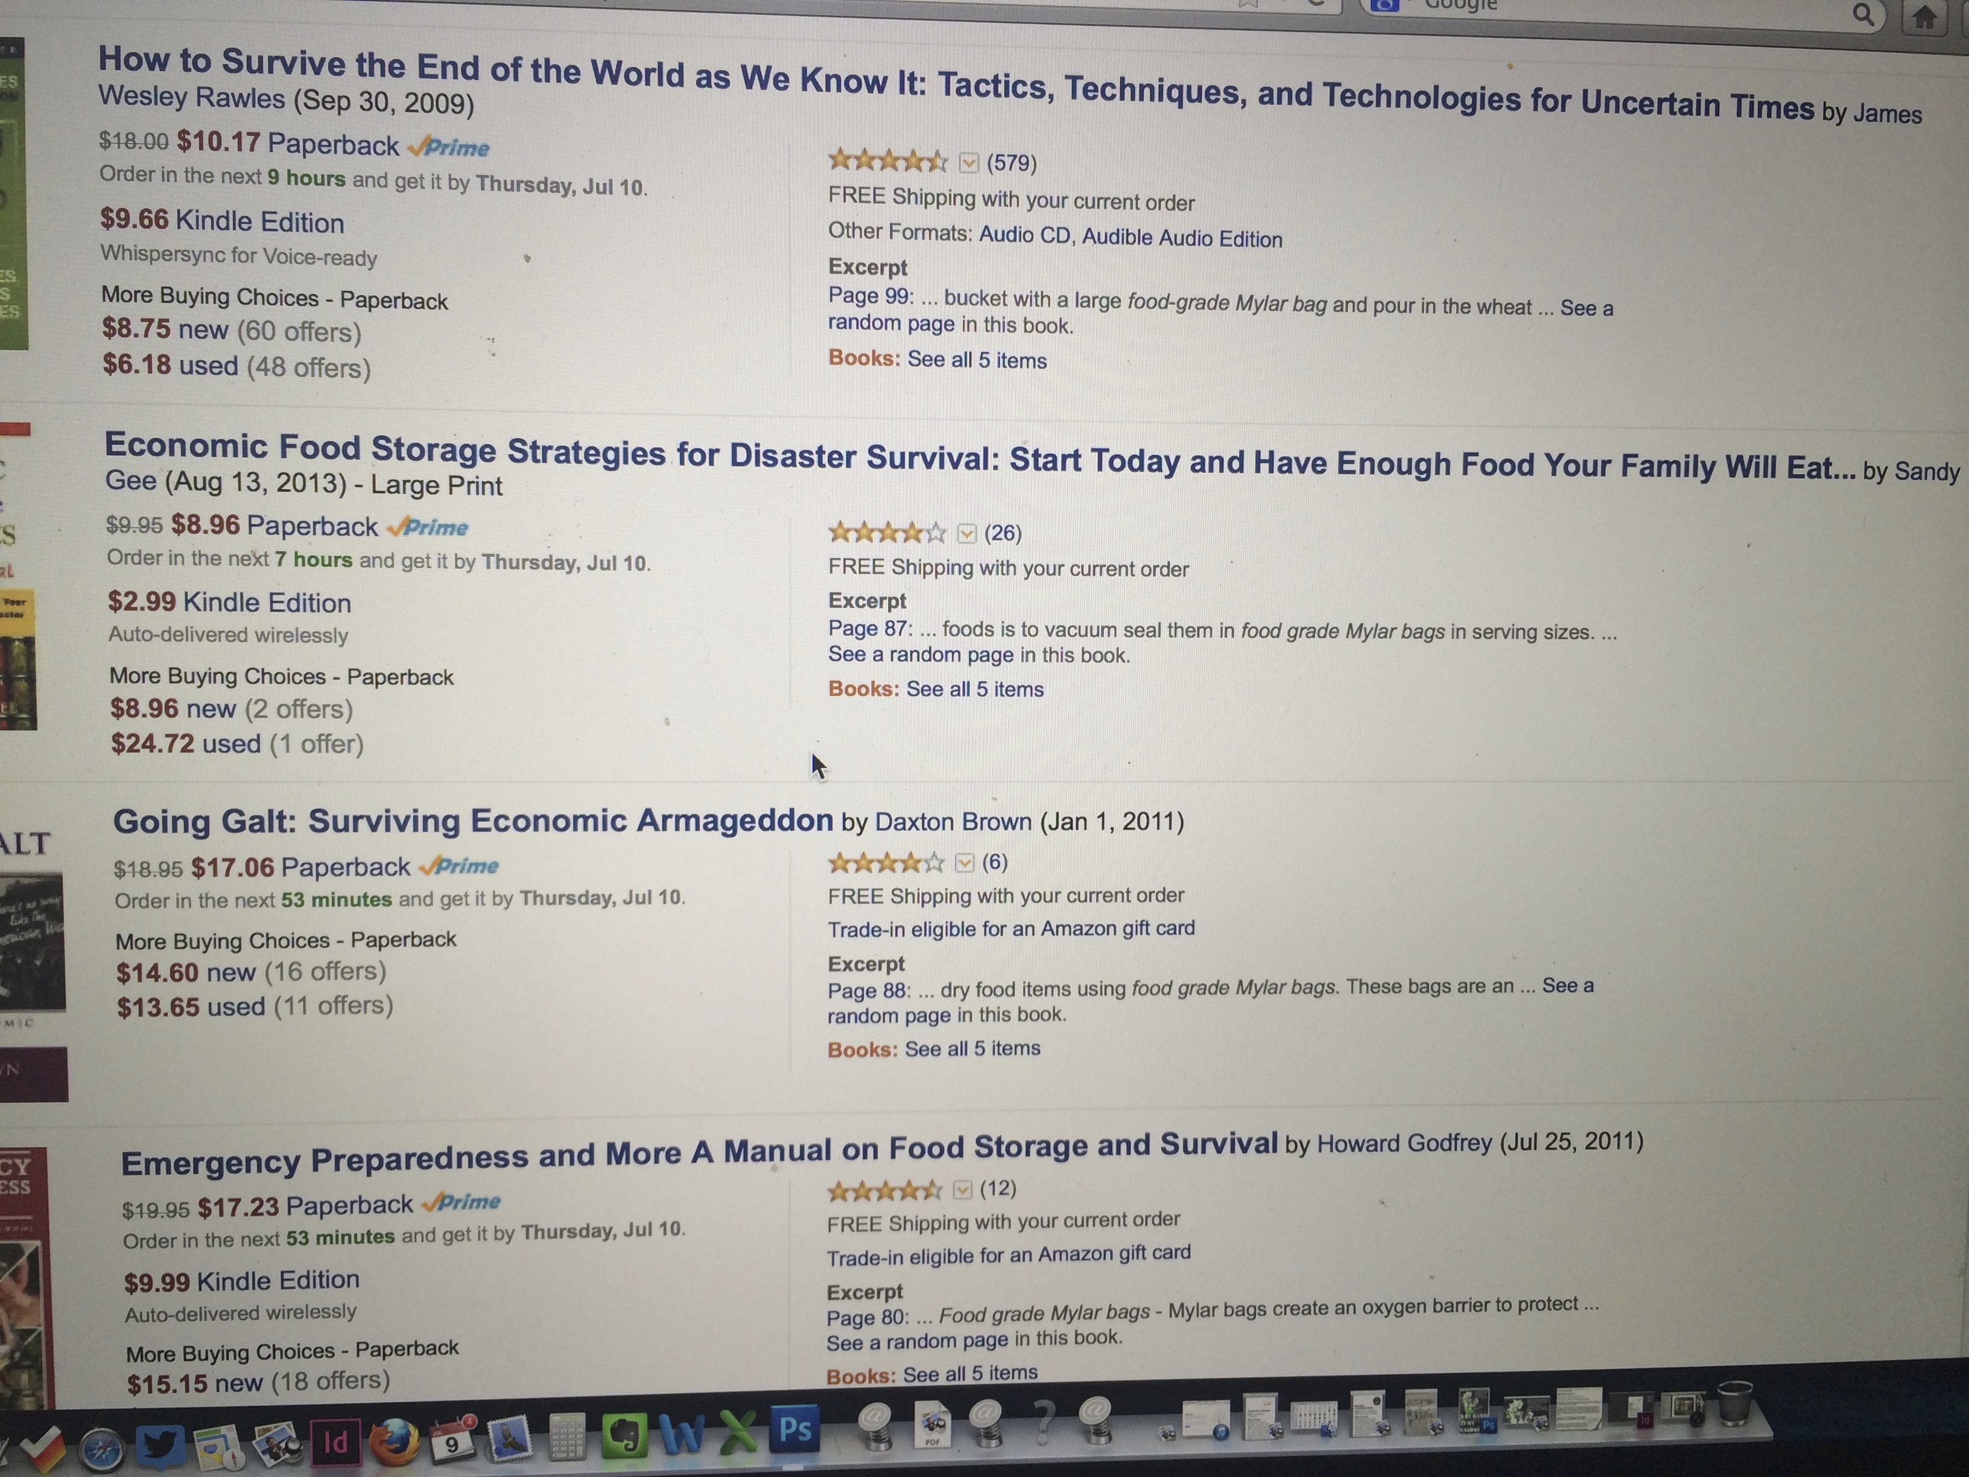Viewport: 1969px width, 1477px height.
Task: Open the $9.66 Kindle Edition link
Action: (x=223, y=221)
